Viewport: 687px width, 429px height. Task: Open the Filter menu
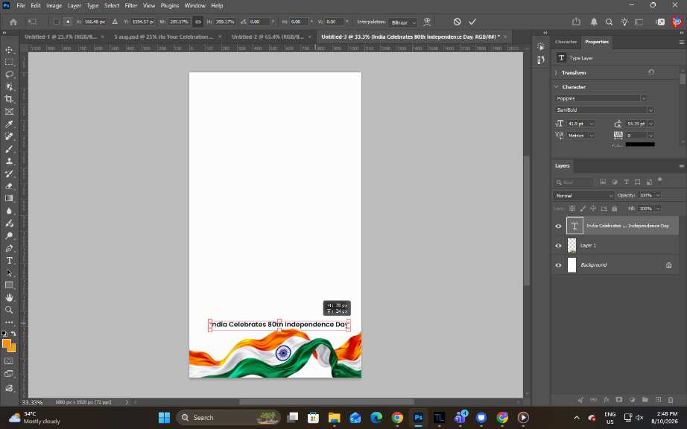click(131, 6)
